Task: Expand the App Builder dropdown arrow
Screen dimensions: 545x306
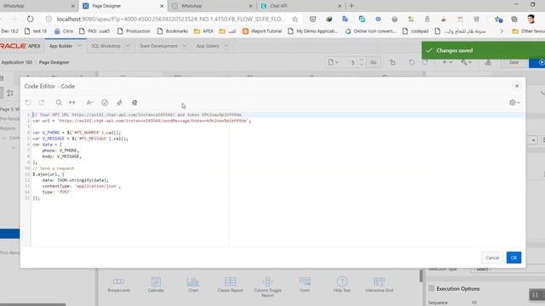Action: tap(79, 46)
